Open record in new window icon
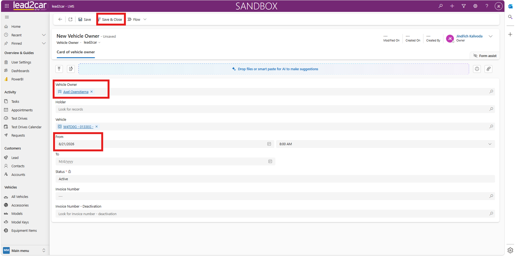This screenshot has height=256, width=516. point(70,19)
